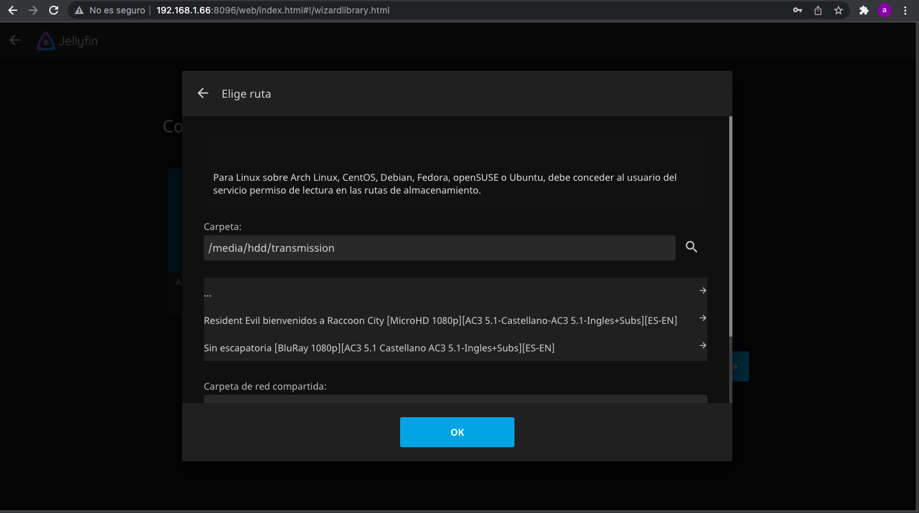919x513 pixels.
Task: Expand arrow on Sin escapatoria row
Action: [x=702, y=346]
